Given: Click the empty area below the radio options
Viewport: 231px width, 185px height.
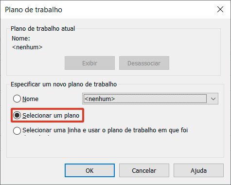Looking at the screenshot, I should pos(115,146).
